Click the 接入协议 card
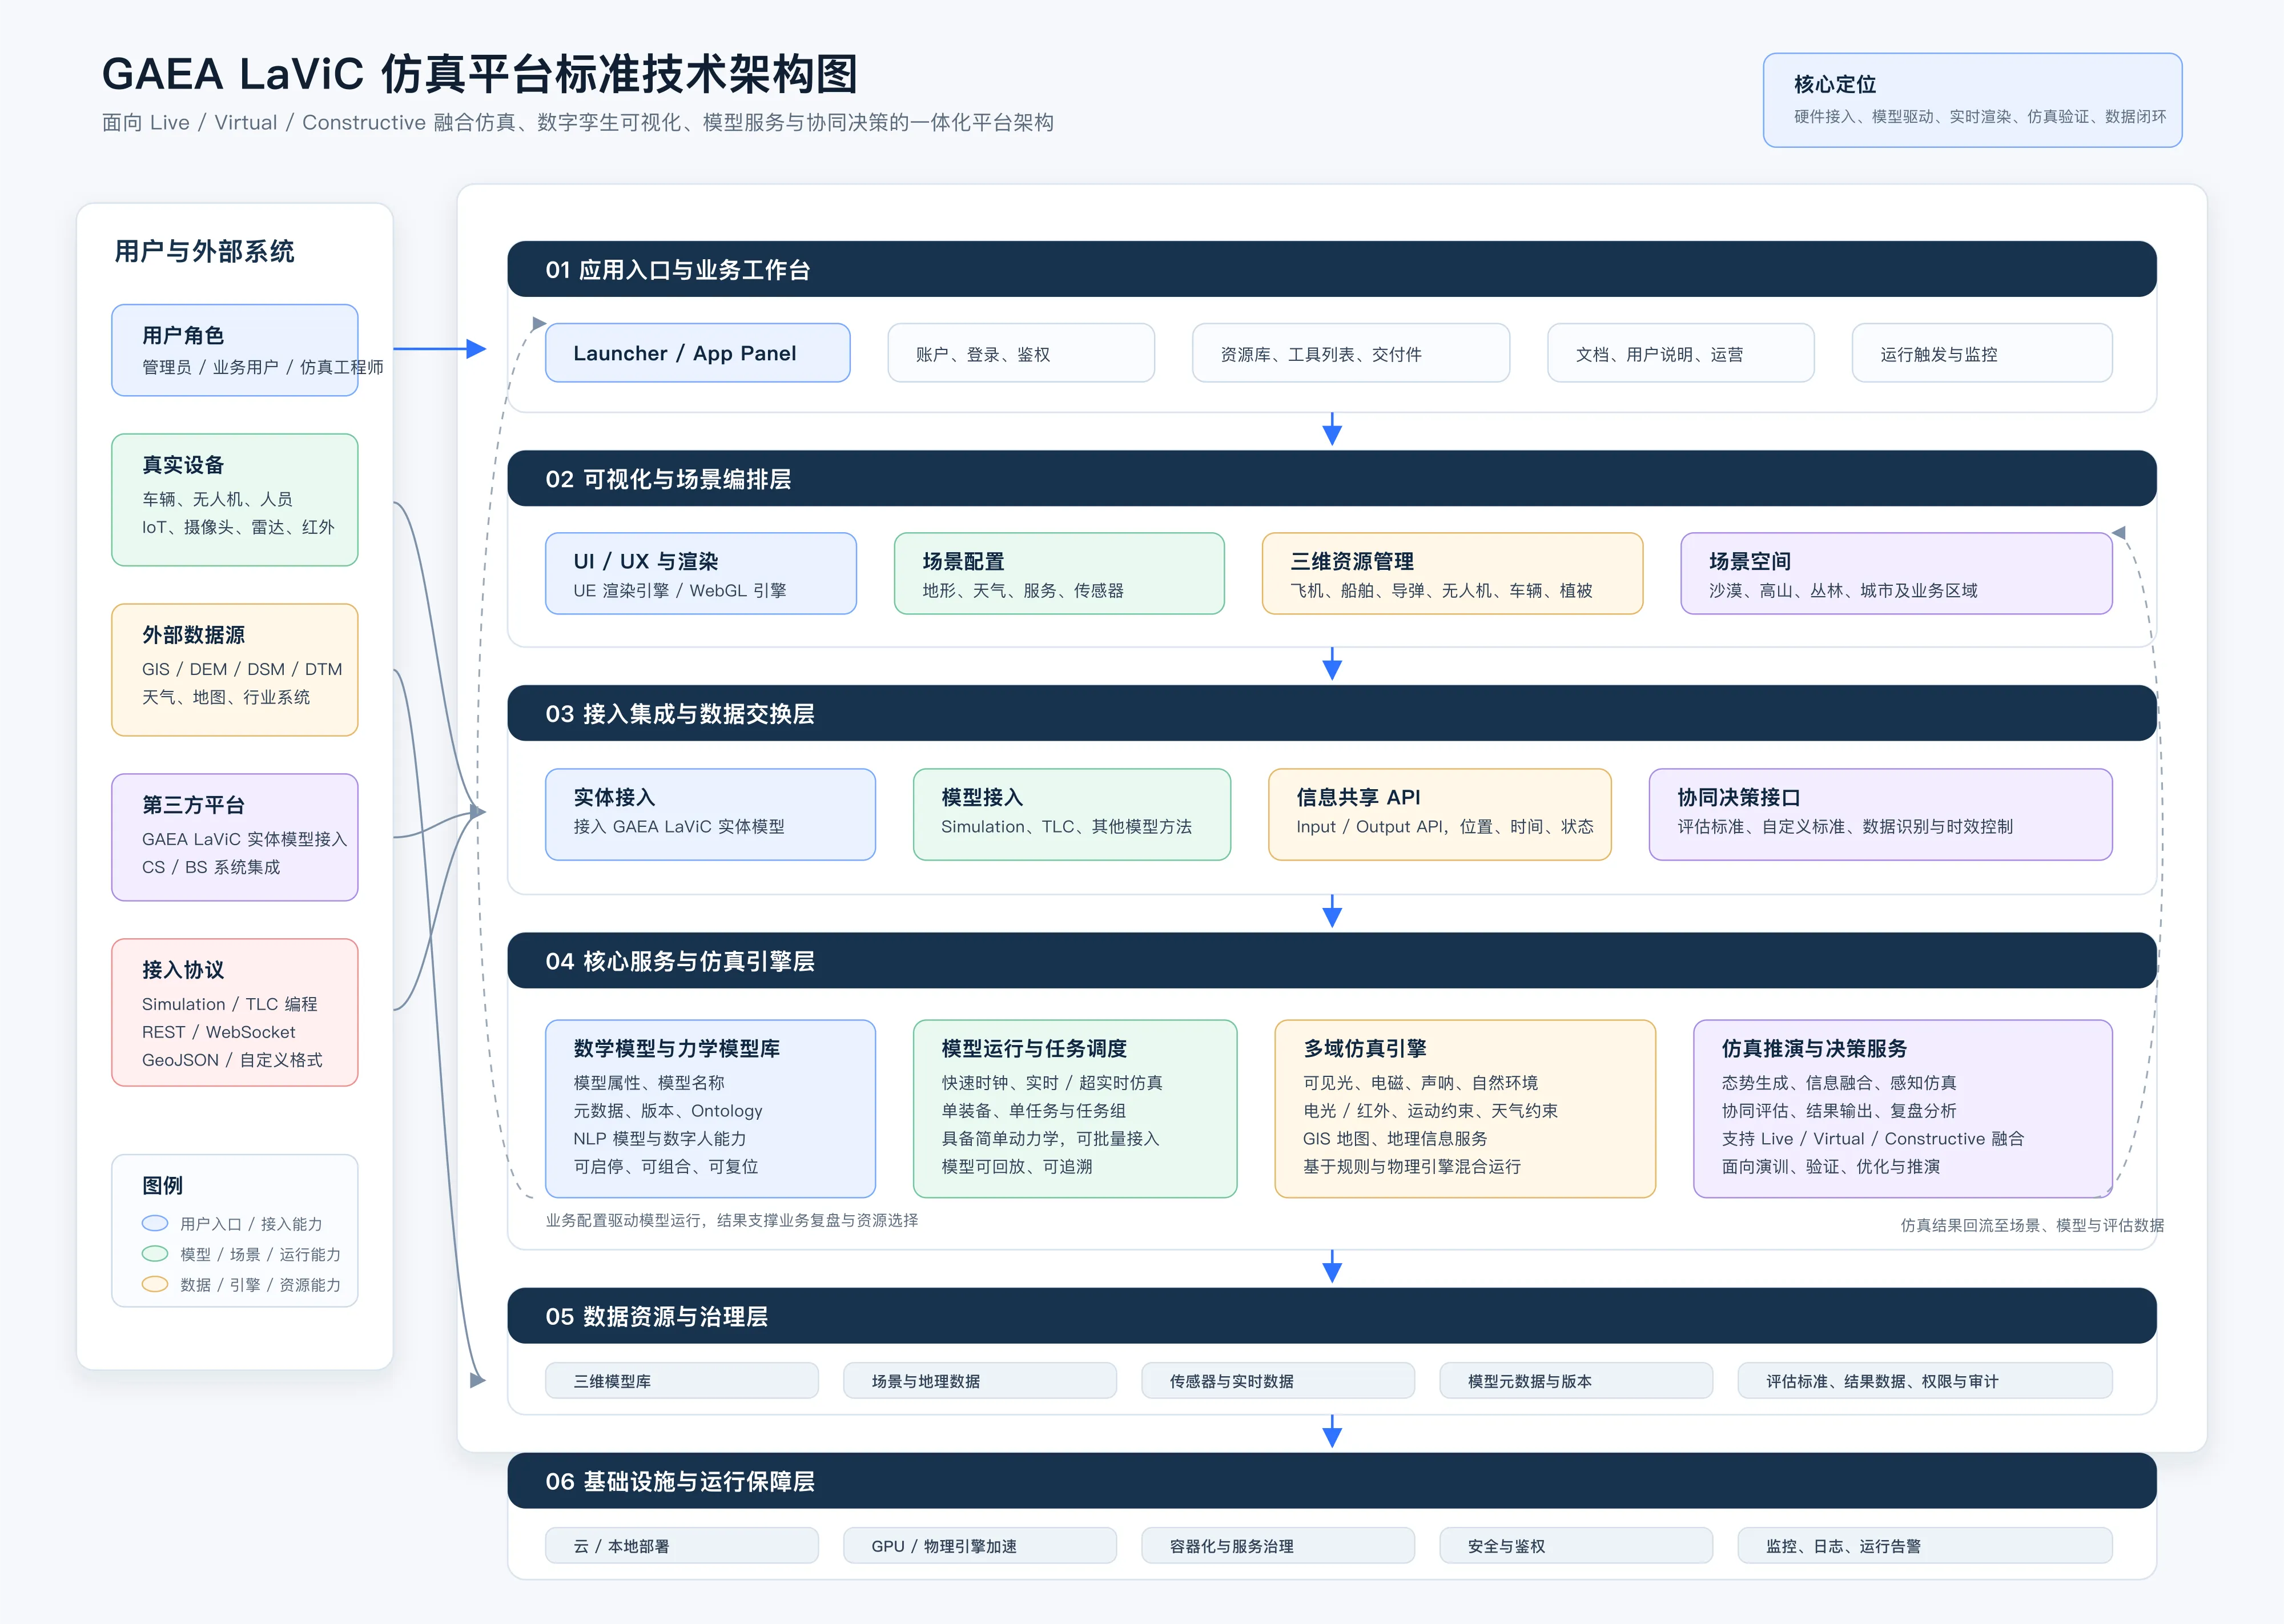The width and height of the screenshot is (2284, 1624). (235, 1012)
